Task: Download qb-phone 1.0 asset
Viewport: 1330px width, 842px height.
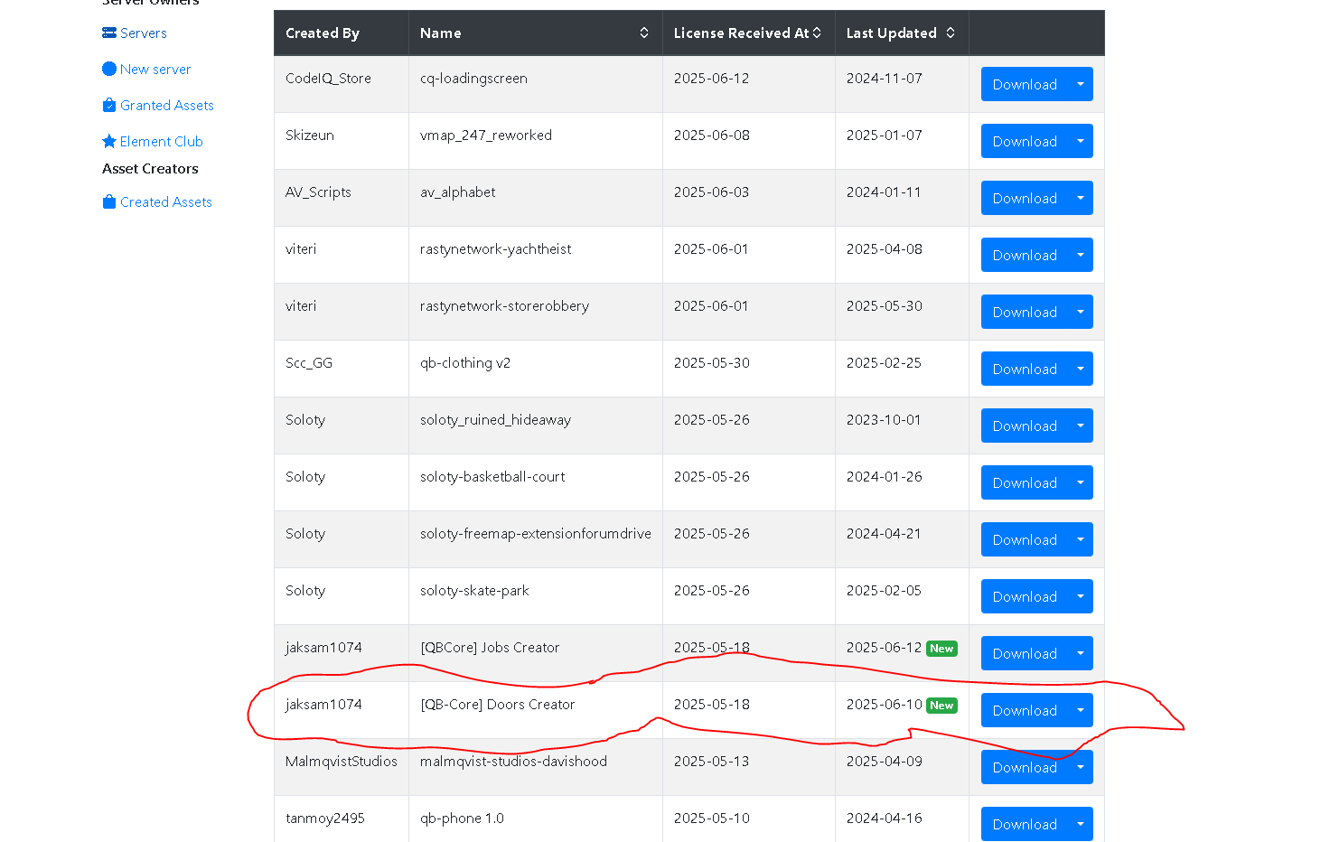Action: coord(1025,824)
